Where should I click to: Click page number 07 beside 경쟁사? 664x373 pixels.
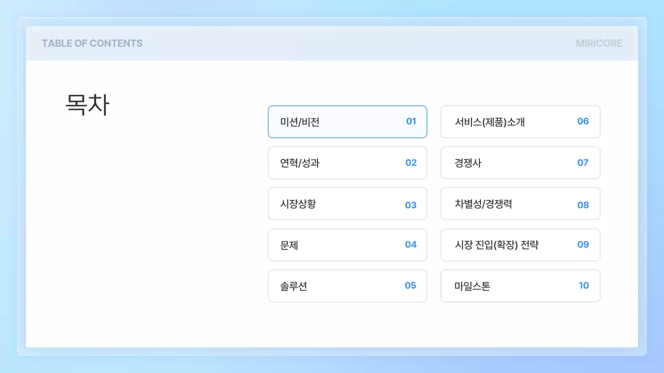point(583,162)
